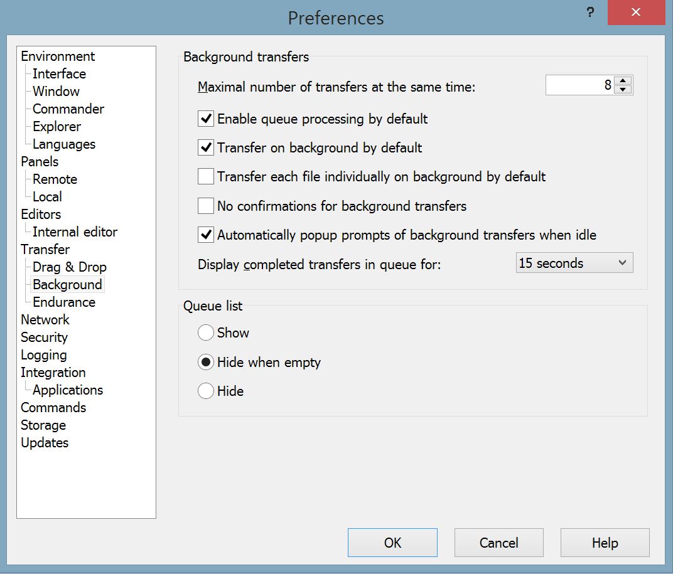Uncheck Transfer on background by default
This screenshot has height=574, width=673.
(x=206, y=147)
